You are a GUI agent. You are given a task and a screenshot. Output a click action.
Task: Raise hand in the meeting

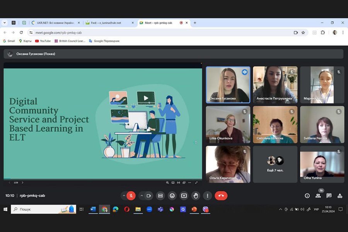(x=196, y=196)
